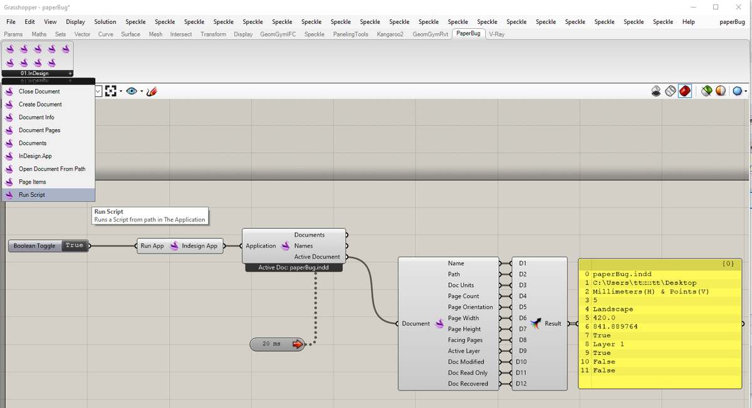The height and width of the screenshot is (408, 752).
Task: Click the colorful icon beside Result output
Action: pos(535,323)
